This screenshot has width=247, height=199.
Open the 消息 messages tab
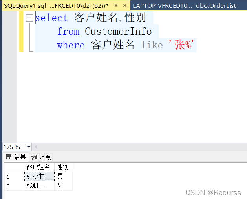[x=41, y=158]
